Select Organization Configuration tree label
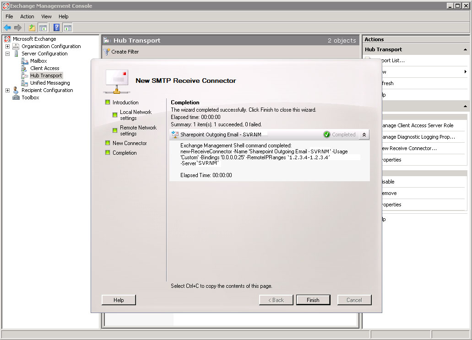 tap(51, 46)
